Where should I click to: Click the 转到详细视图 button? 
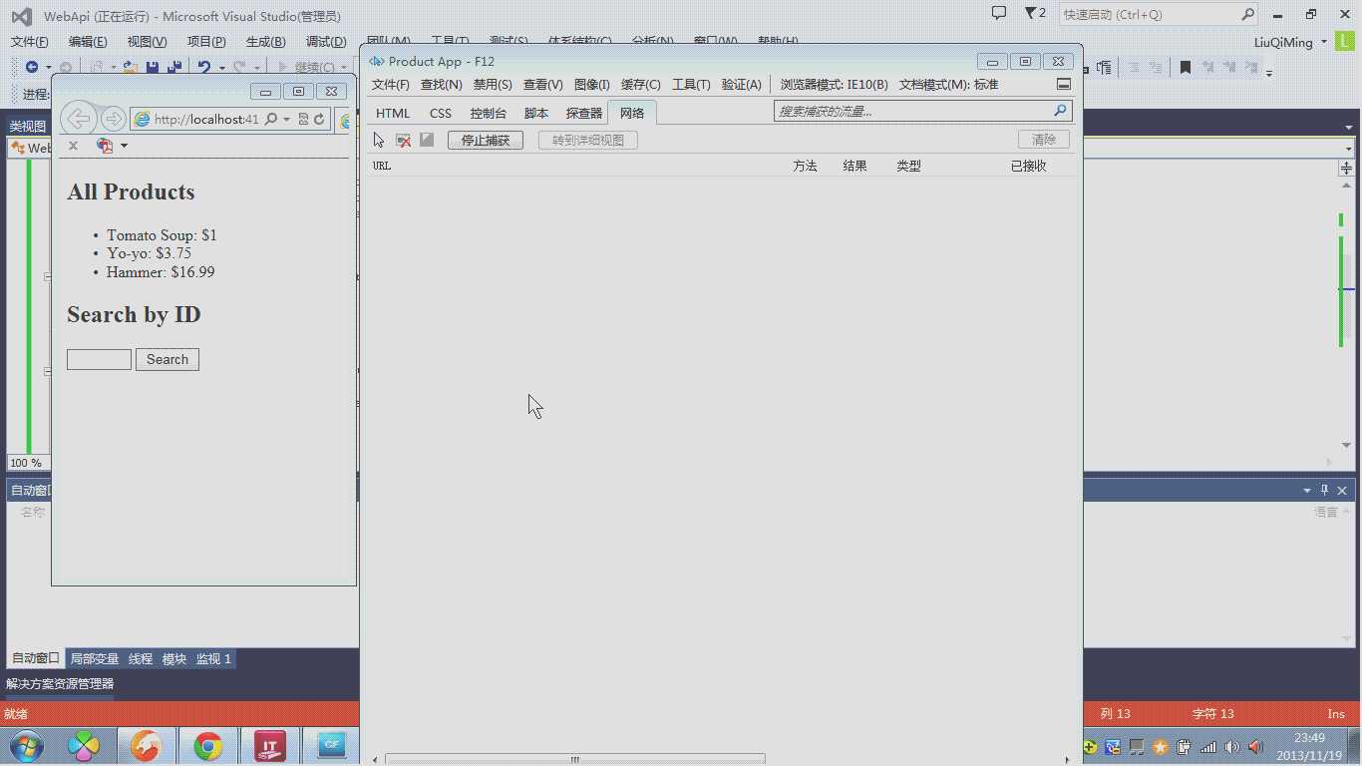point(588,141)
